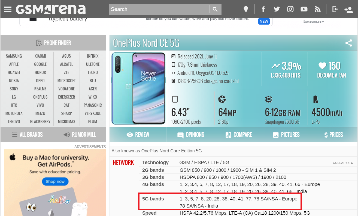The width and height of the screenshot is (358, 216).
Task: Click the sign up icon
Action: coord(348,10)
